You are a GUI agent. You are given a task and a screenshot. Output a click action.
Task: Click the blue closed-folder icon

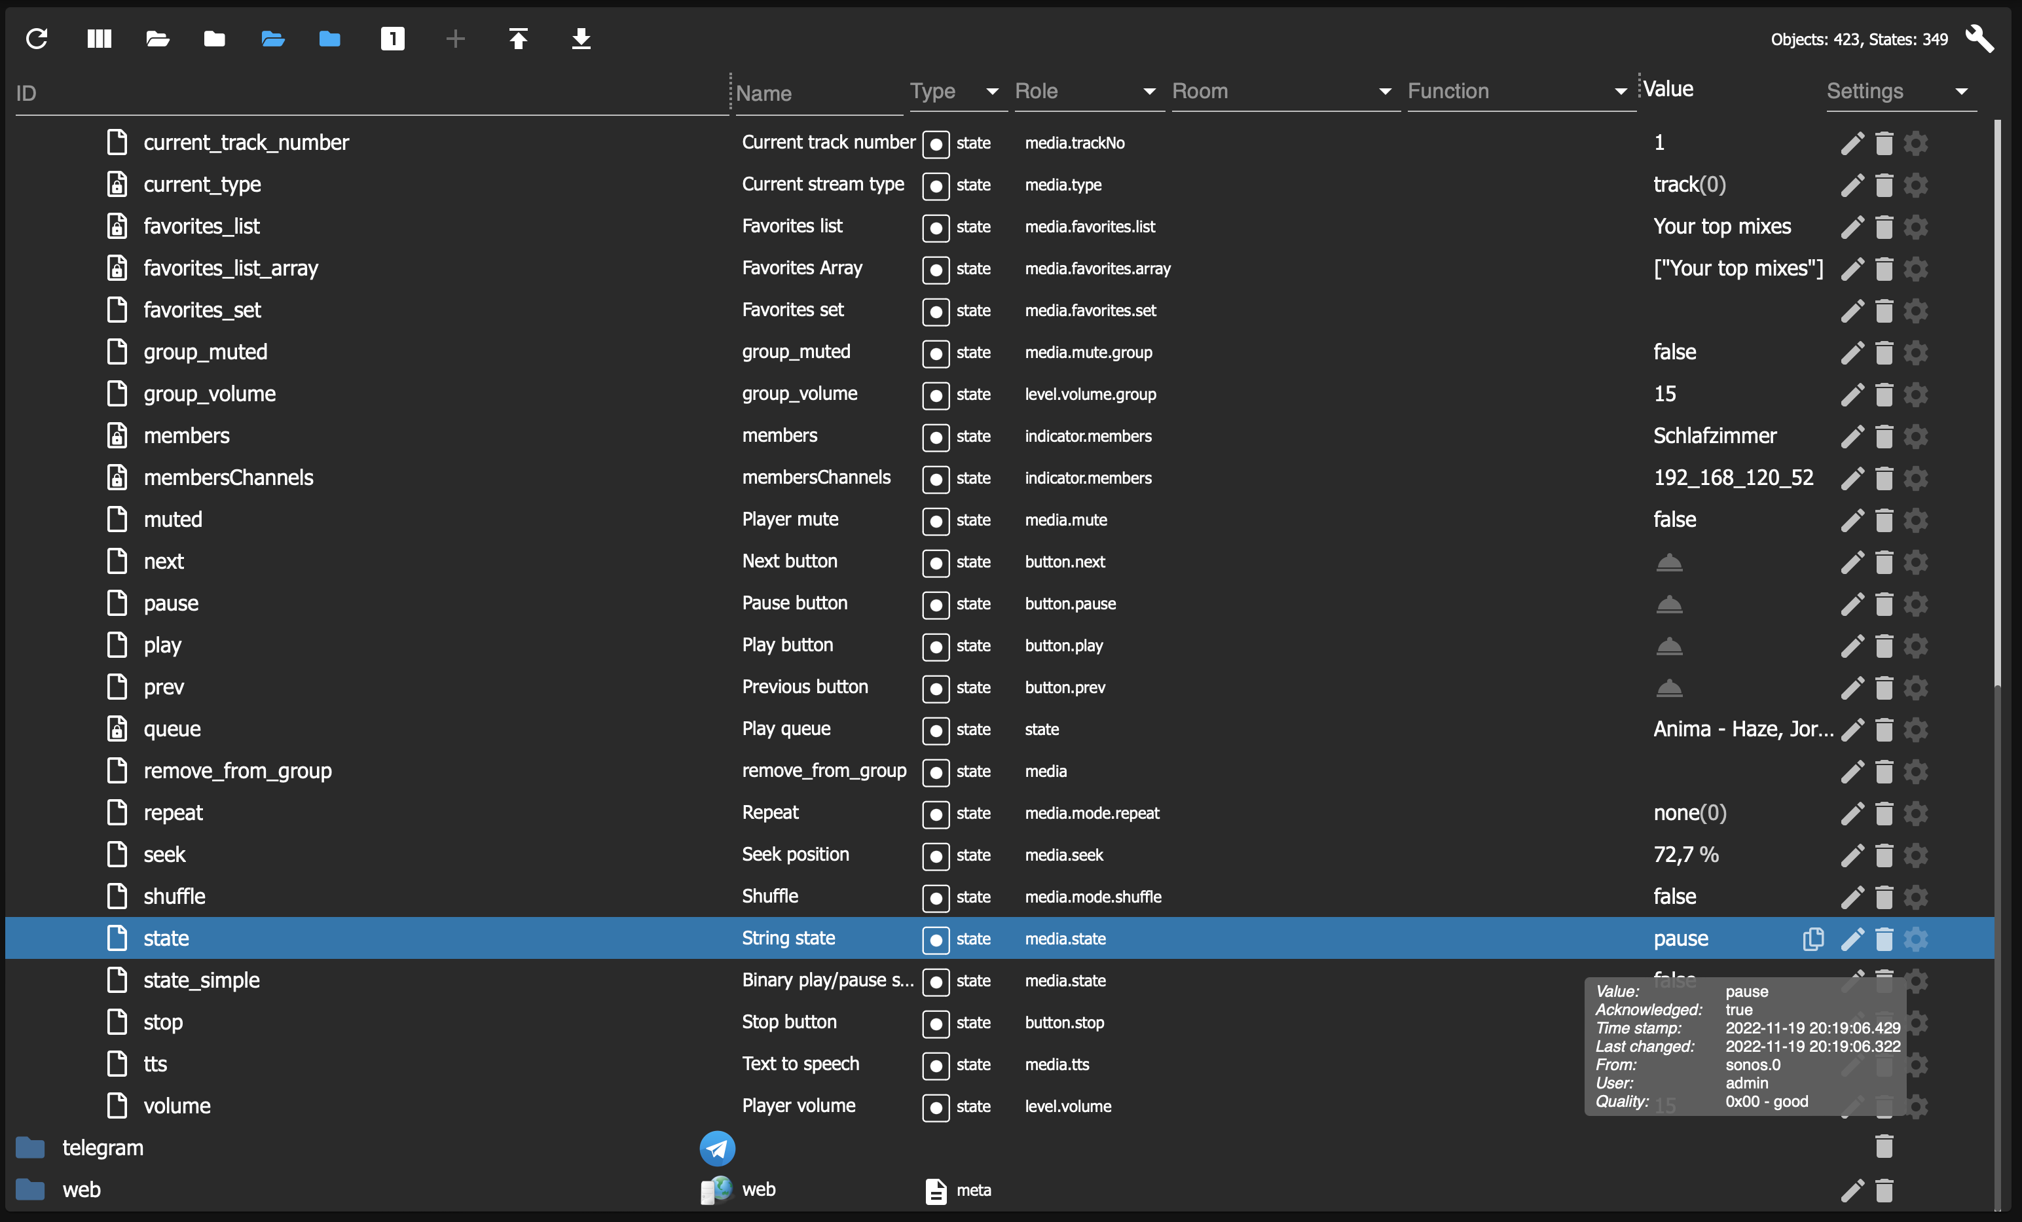330,39
